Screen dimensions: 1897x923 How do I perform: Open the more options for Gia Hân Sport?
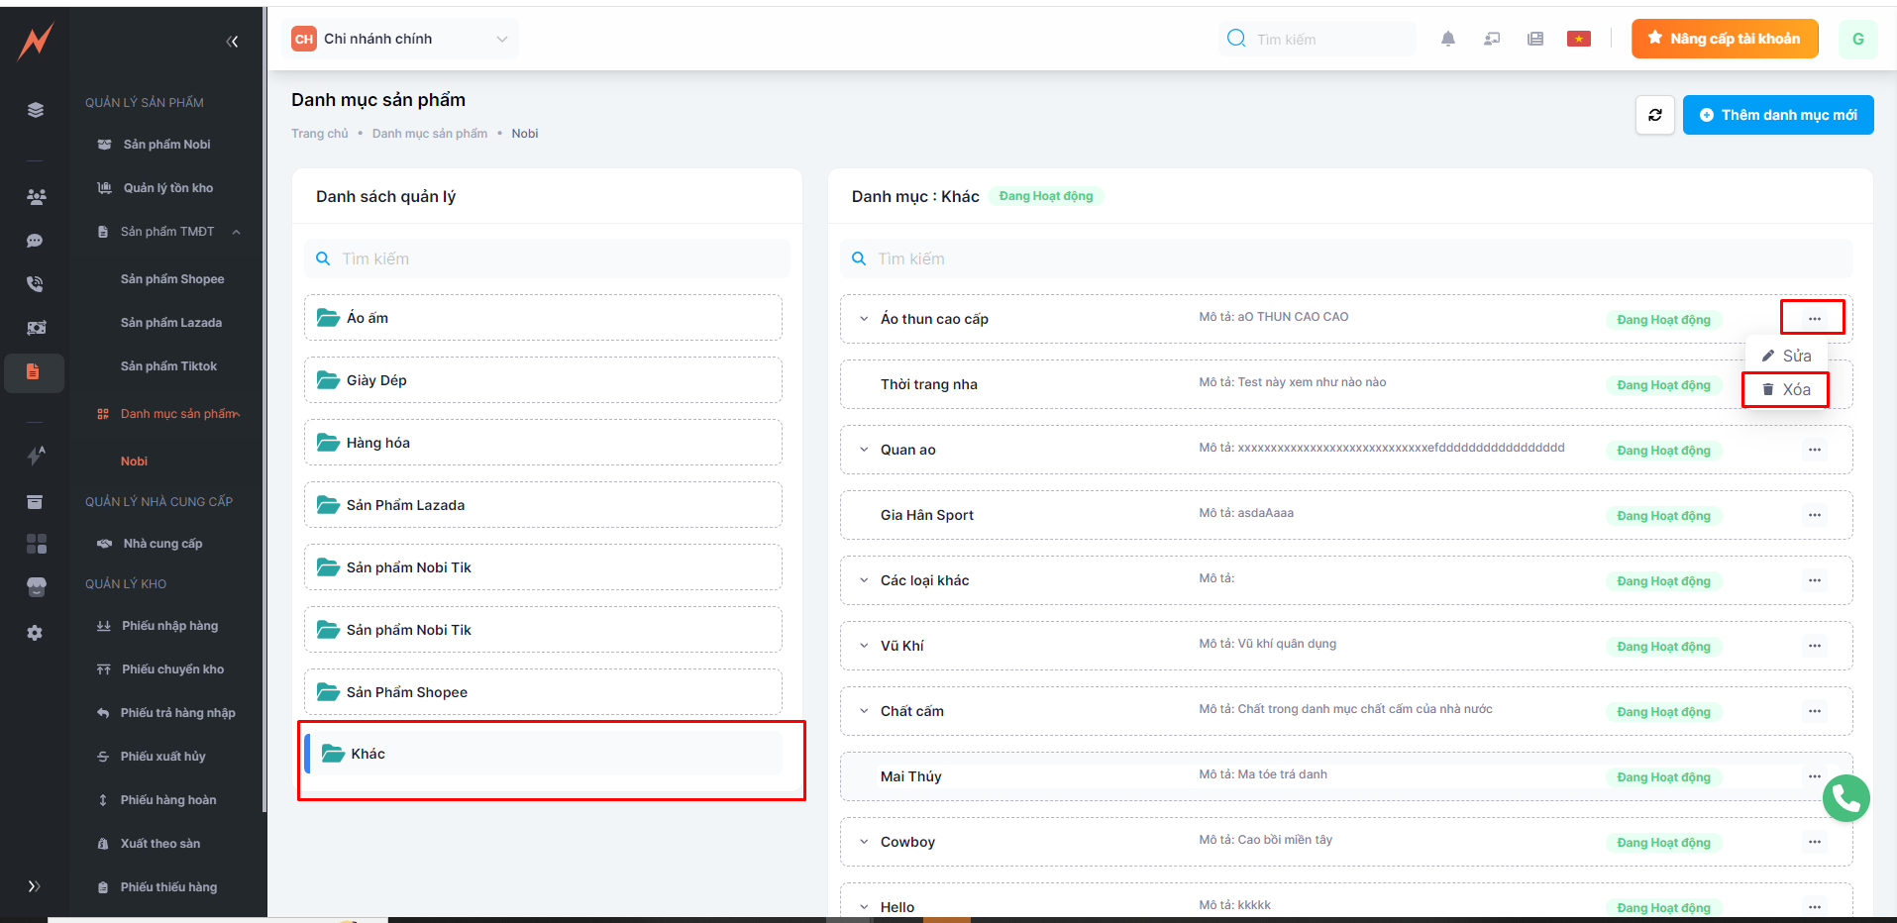pyautogui.click(x=1815, y=515)
